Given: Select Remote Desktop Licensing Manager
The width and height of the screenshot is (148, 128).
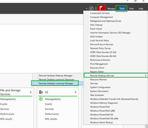Looking at the screenshot, I should 56,83.
